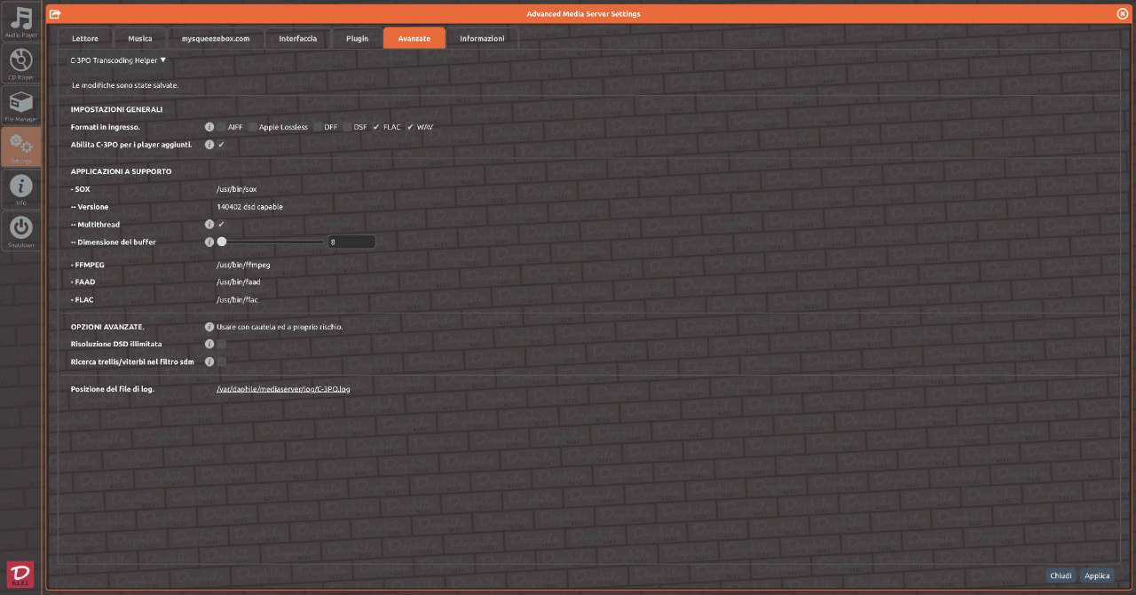Screen dimensions: 1136x595
Task: Toggle the Risoluzione DSD illimitata checkbox
Action: [x=221, y=344]
